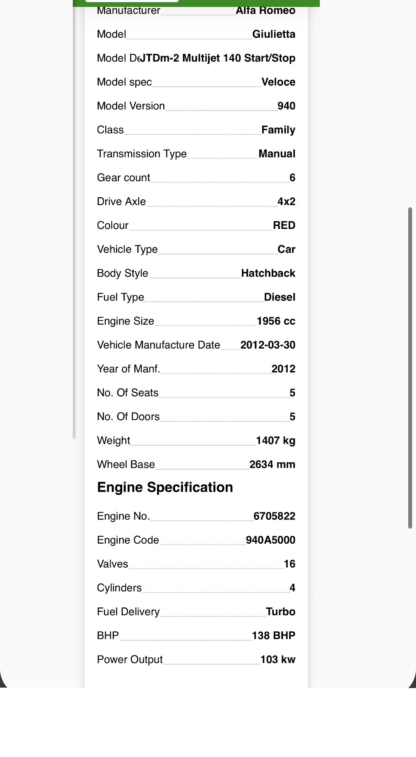Viewport: 416px width, 757px height.
Task: Click the '138 BHP' value
Action: tap(274, 635)
